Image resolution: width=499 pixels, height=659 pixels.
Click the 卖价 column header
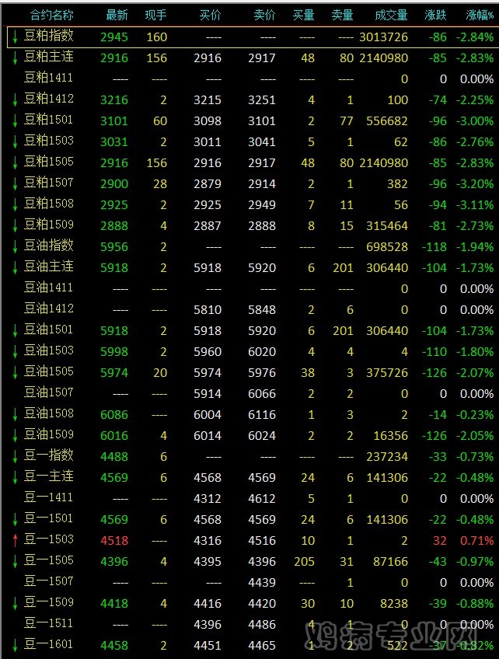[264, 16]
